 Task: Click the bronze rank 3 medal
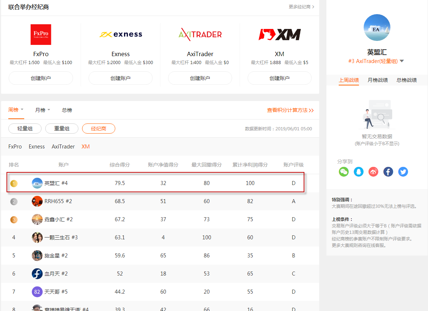click(14, 220)
